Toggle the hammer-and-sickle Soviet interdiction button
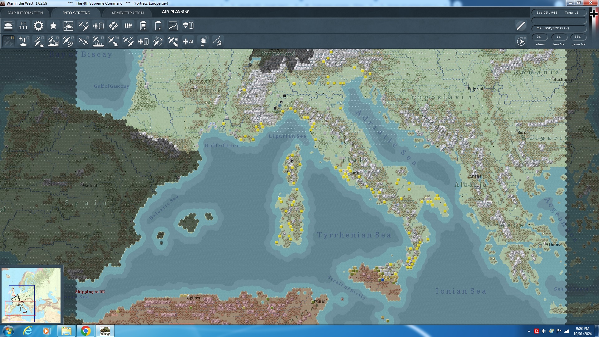The image size is (599, 337). (218, 41)
